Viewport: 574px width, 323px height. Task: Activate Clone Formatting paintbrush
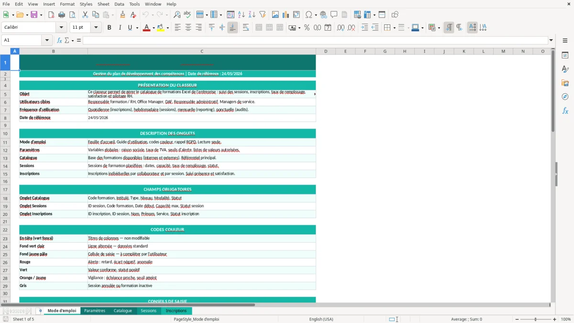[x=123, y=15]
